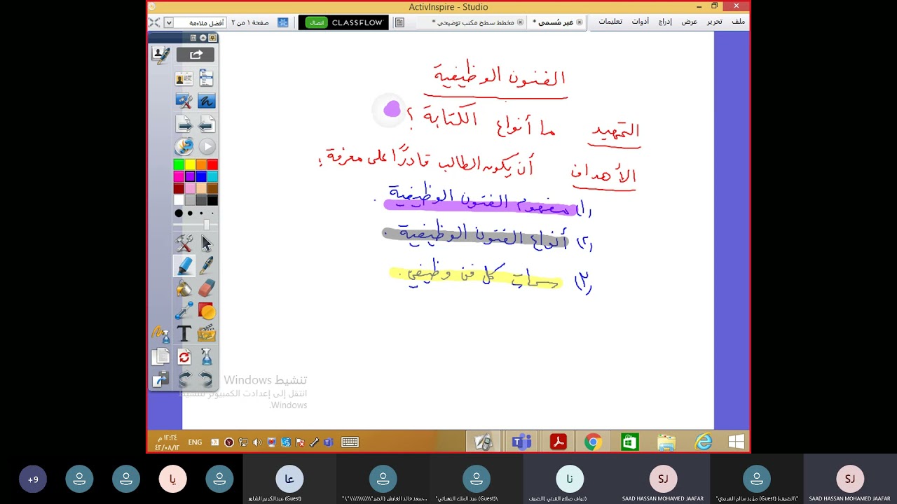The image size is (897, 504).
Task: Select the Text tool T icon
Action: click(184, 334)
